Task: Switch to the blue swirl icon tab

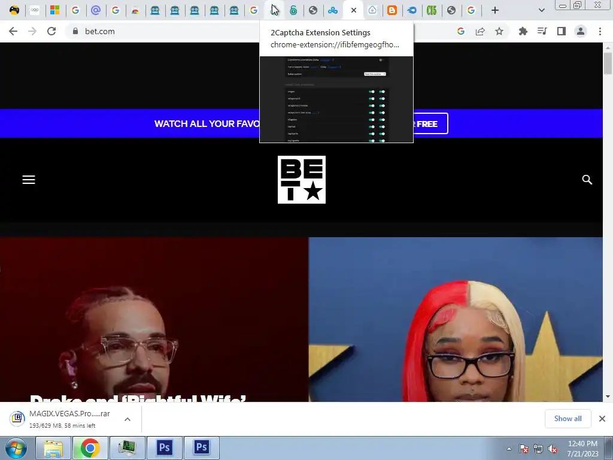Action: point(412,10)
